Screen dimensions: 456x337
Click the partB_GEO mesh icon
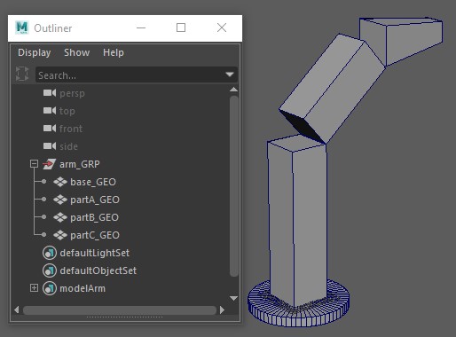point(60,217)
